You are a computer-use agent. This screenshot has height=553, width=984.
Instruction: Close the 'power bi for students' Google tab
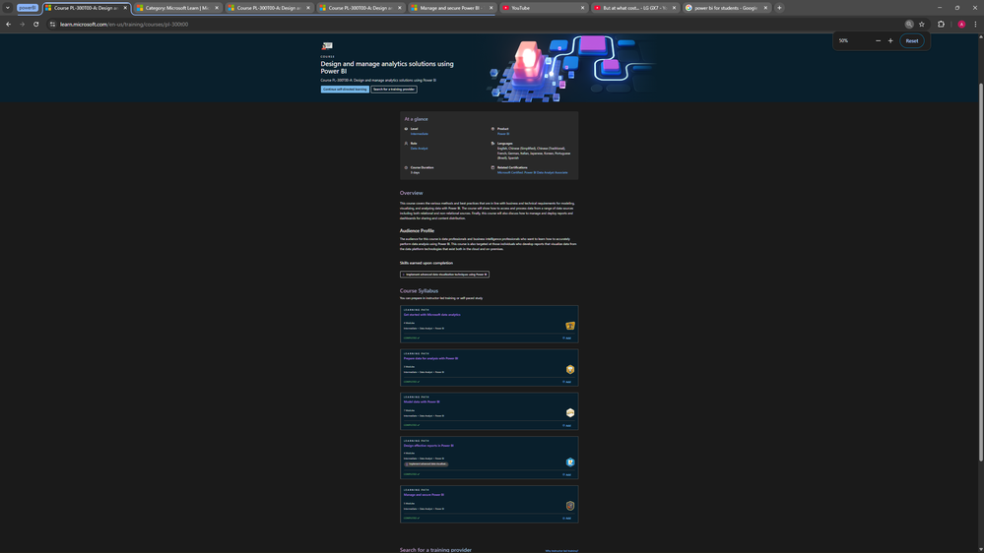[x=765, y=8]
